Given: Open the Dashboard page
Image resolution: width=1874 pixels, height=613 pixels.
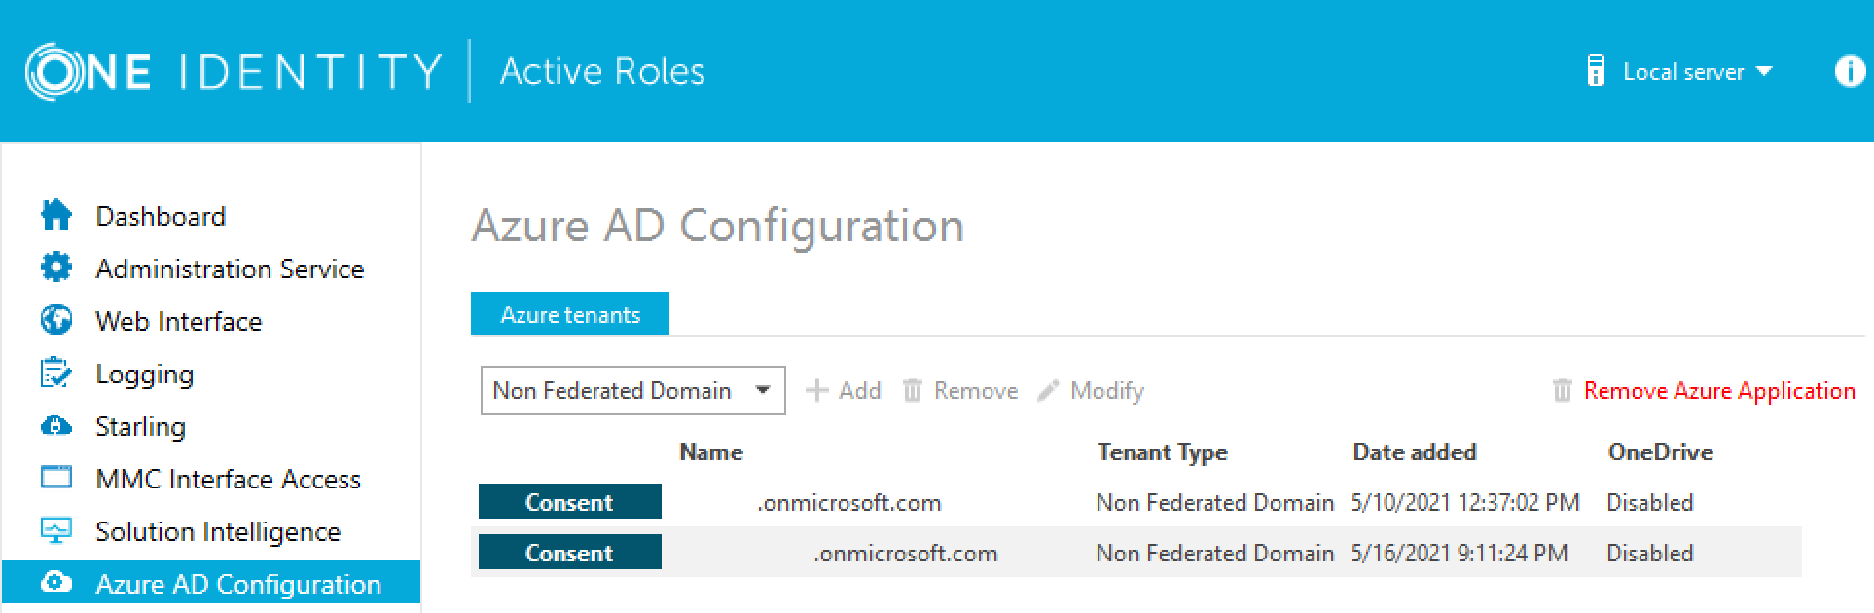Looking at the screenshot, I should (161, 216).
